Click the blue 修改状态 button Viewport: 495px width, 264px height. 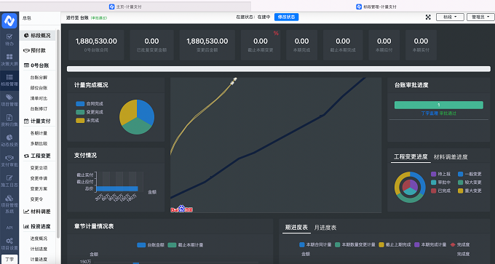pos(286,17)
